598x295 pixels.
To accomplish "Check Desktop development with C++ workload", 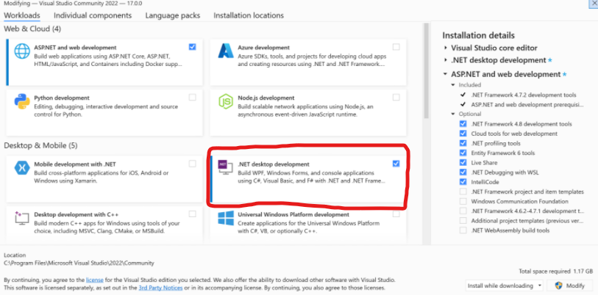I will click(x=192, y=214).
